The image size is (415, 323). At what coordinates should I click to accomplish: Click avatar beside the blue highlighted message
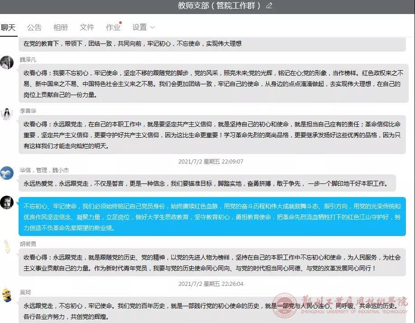click(7, 202)
